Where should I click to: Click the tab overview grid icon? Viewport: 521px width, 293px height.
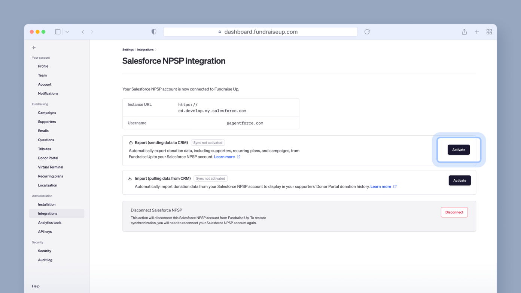(x=489, y=32)
